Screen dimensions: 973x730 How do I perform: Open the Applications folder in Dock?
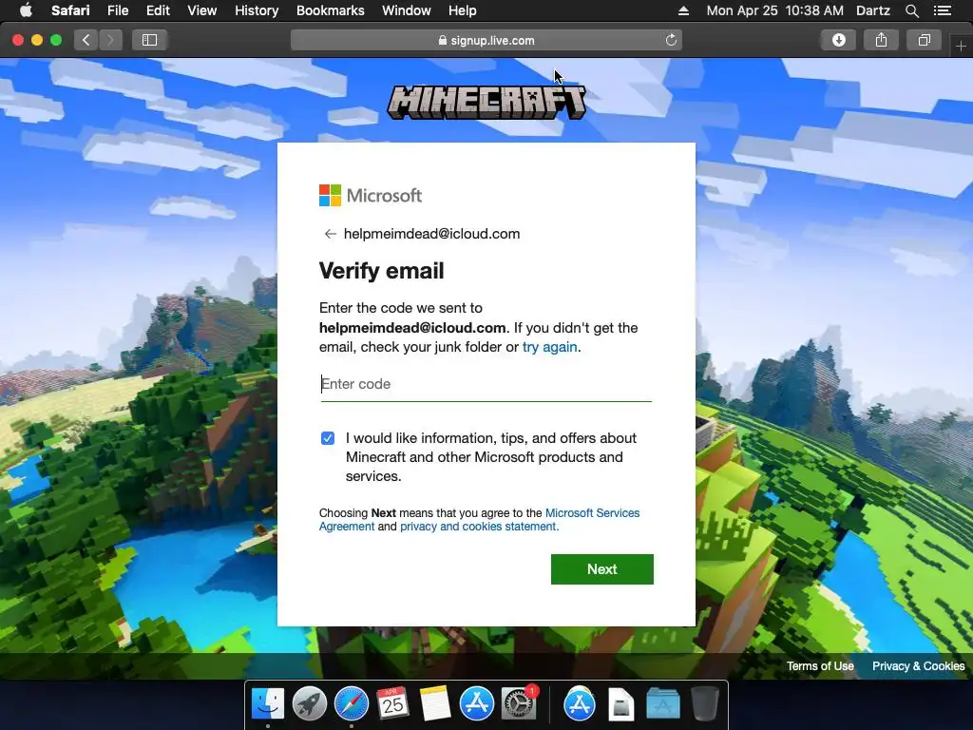point(662,705)
